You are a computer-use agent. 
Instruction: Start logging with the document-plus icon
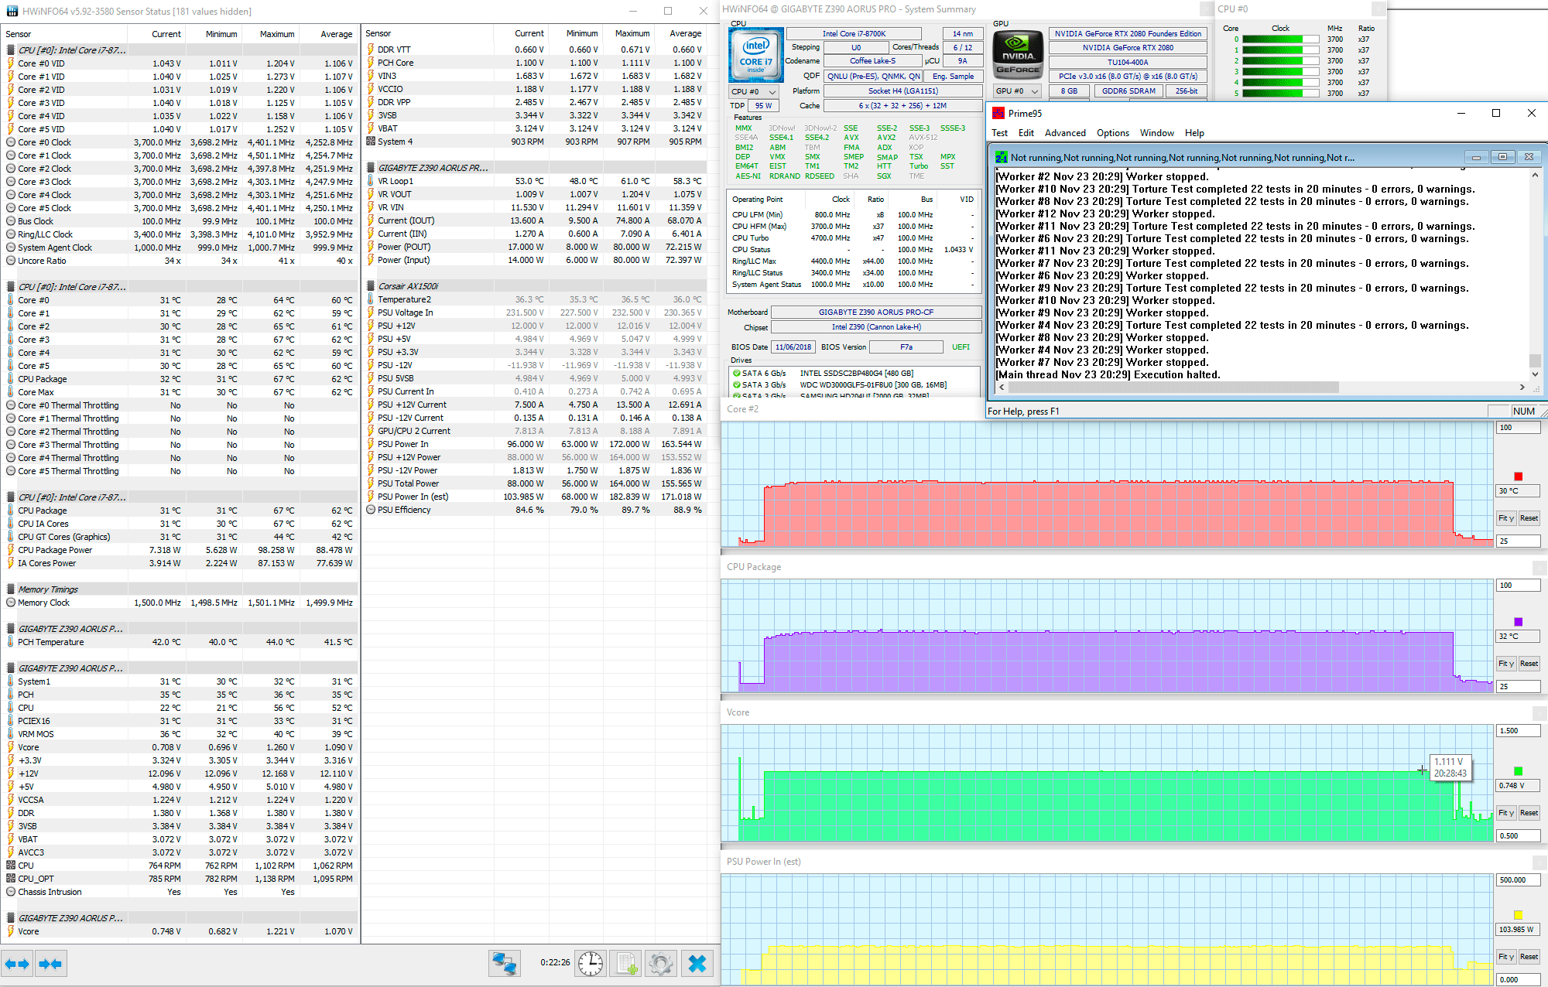625,963
